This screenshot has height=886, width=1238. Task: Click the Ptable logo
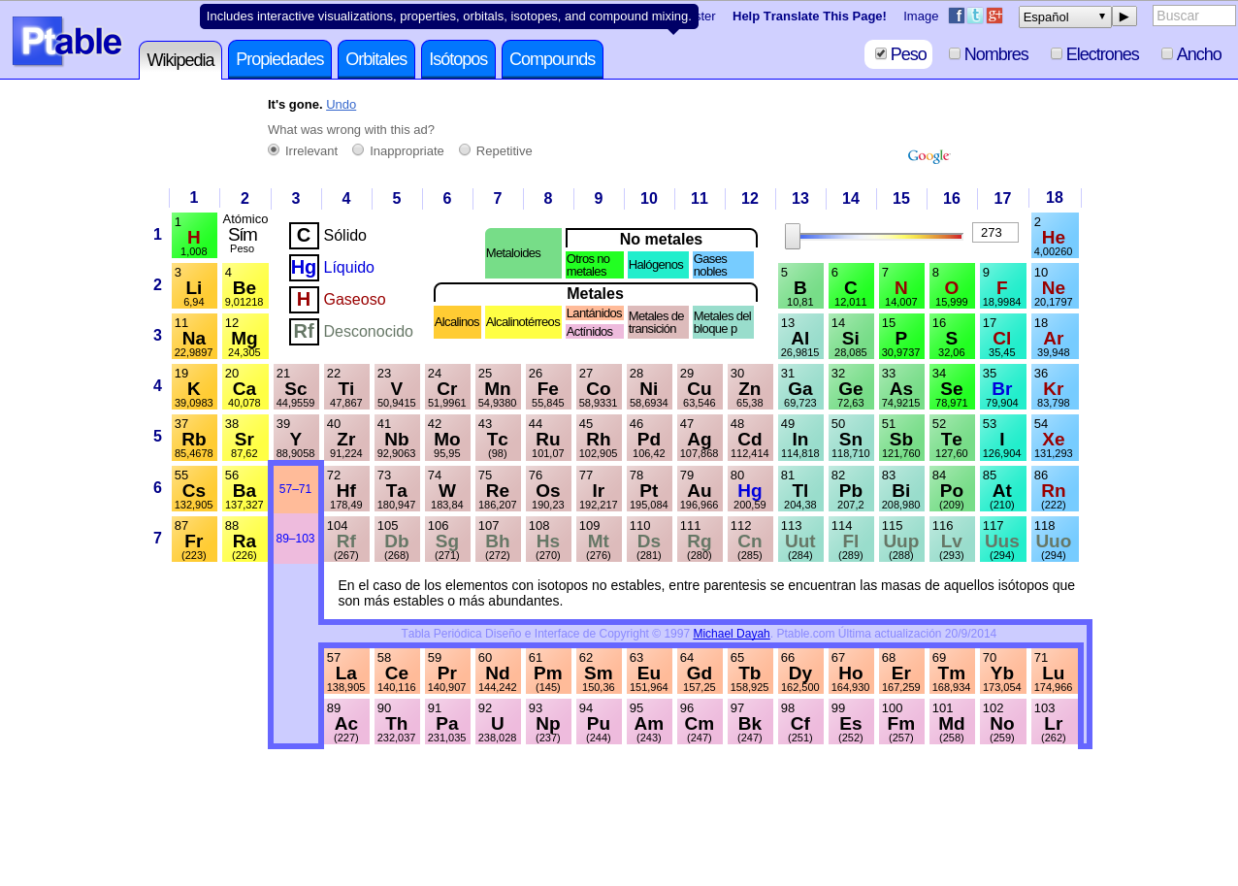point(66,41)
